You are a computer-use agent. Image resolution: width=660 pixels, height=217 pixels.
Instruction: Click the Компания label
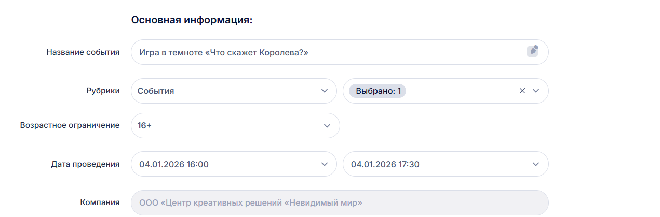point(100,202)
